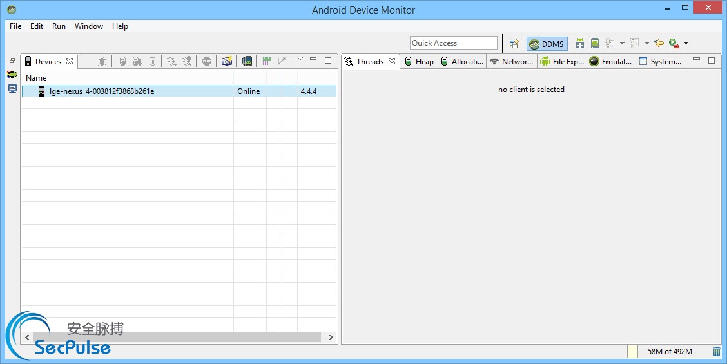Click the Devices list right scroll arrow
The height and width of the screenshot is (364, 727).
point(331,337)
